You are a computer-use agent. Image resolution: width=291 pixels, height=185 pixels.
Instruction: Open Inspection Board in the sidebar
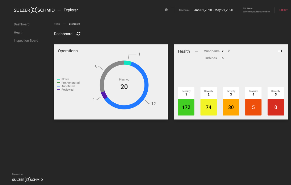(26, 41)
